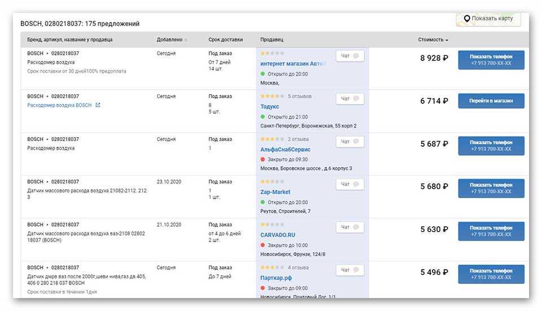Click the chat bubble icon for Zap-Market
The height and width of the screenshot is (311, 542).
[356, 184]
